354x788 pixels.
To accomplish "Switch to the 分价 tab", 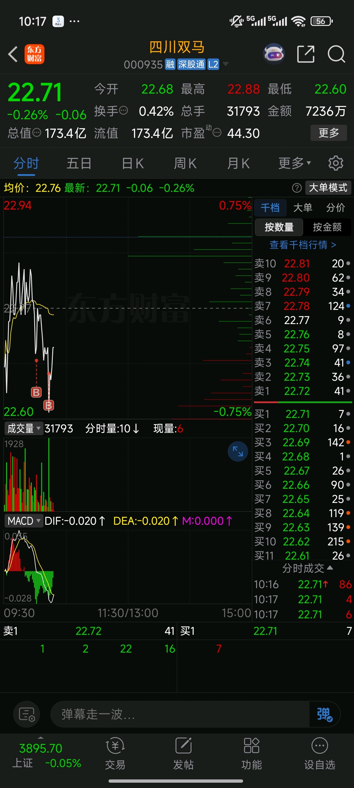I will pos(335,207).
